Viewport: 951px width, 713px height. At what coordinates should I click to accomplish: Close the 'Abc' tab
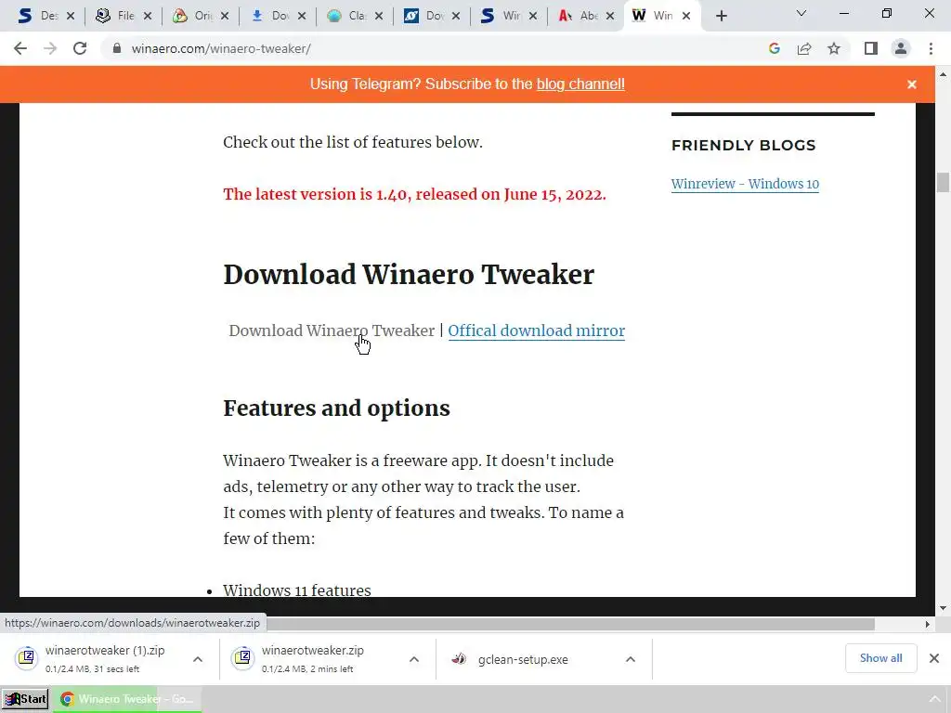610,17
